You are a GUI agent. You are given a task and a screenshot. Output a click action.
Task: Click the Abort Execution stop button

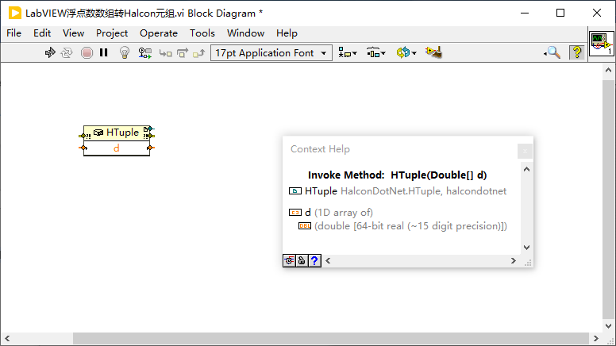pyautogui.click(x=87, y=52)
